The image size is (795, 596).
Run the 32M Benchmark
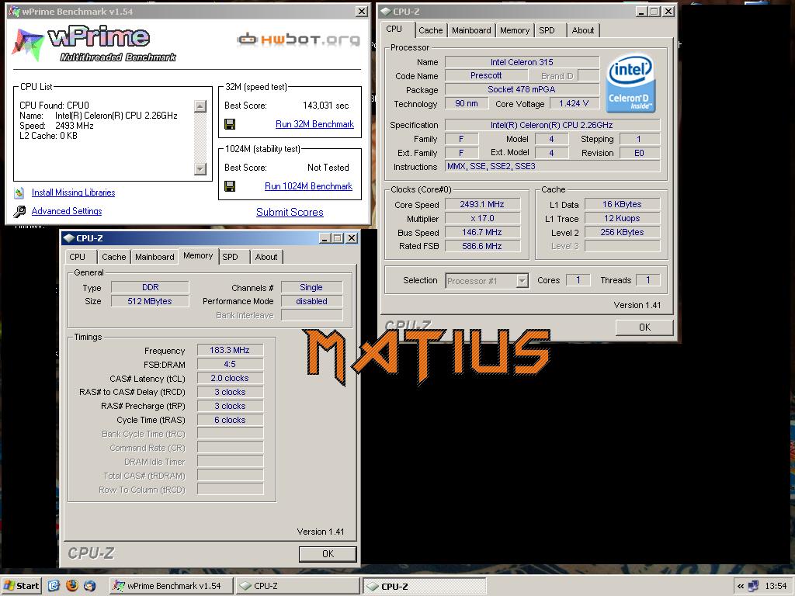[315, 124]
